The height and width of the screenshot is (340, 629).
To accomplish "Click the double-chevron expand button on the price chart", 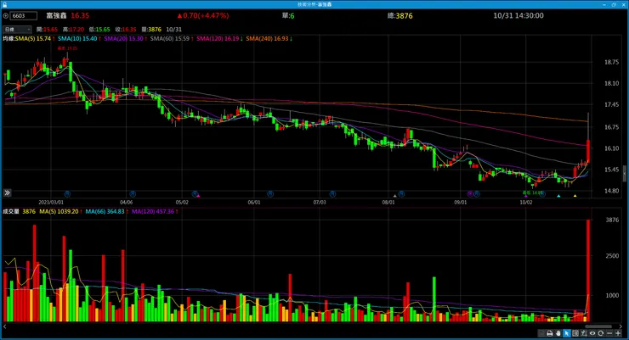I will pos(7,192).
